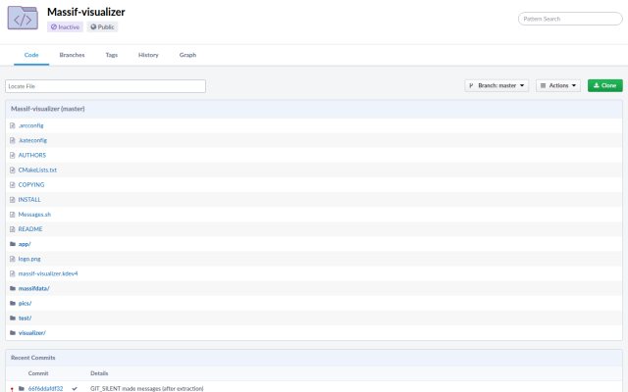Open the COPYING file
The image size is (628, 392).
[x=31, y=185]
